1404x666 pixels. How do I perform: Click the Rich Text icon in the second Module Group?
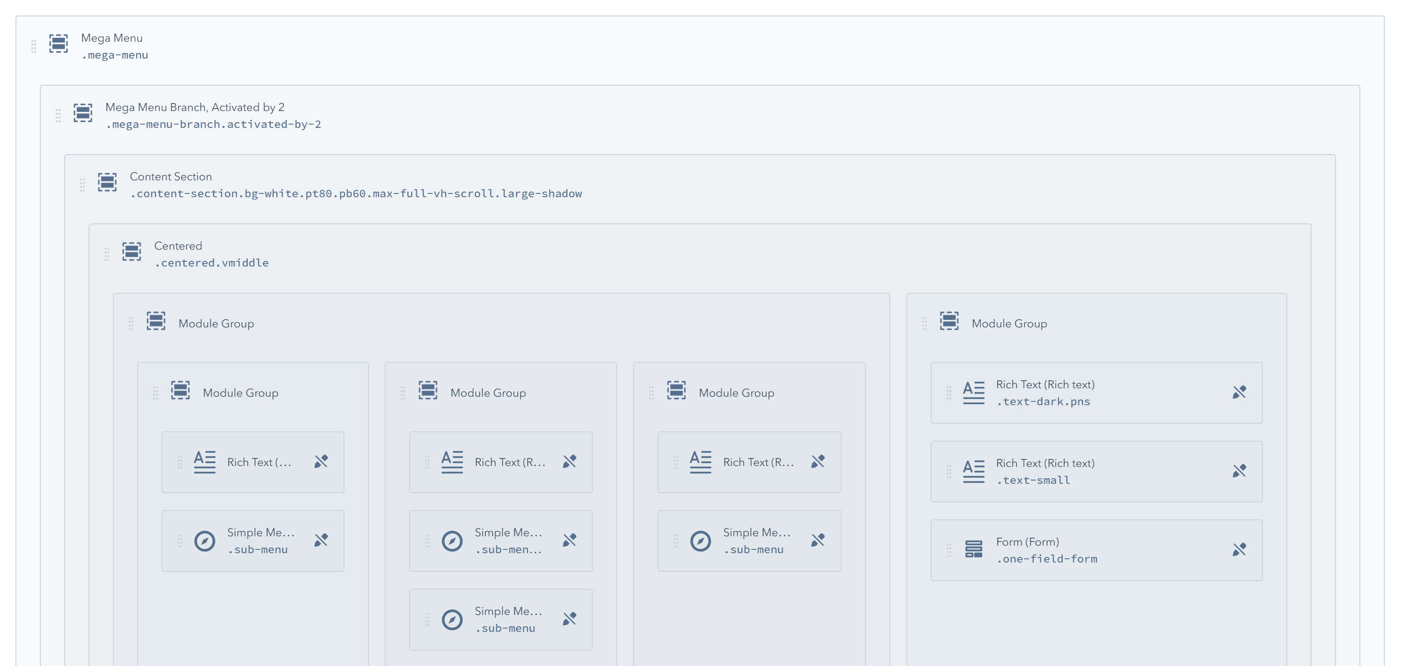point(452,461)
